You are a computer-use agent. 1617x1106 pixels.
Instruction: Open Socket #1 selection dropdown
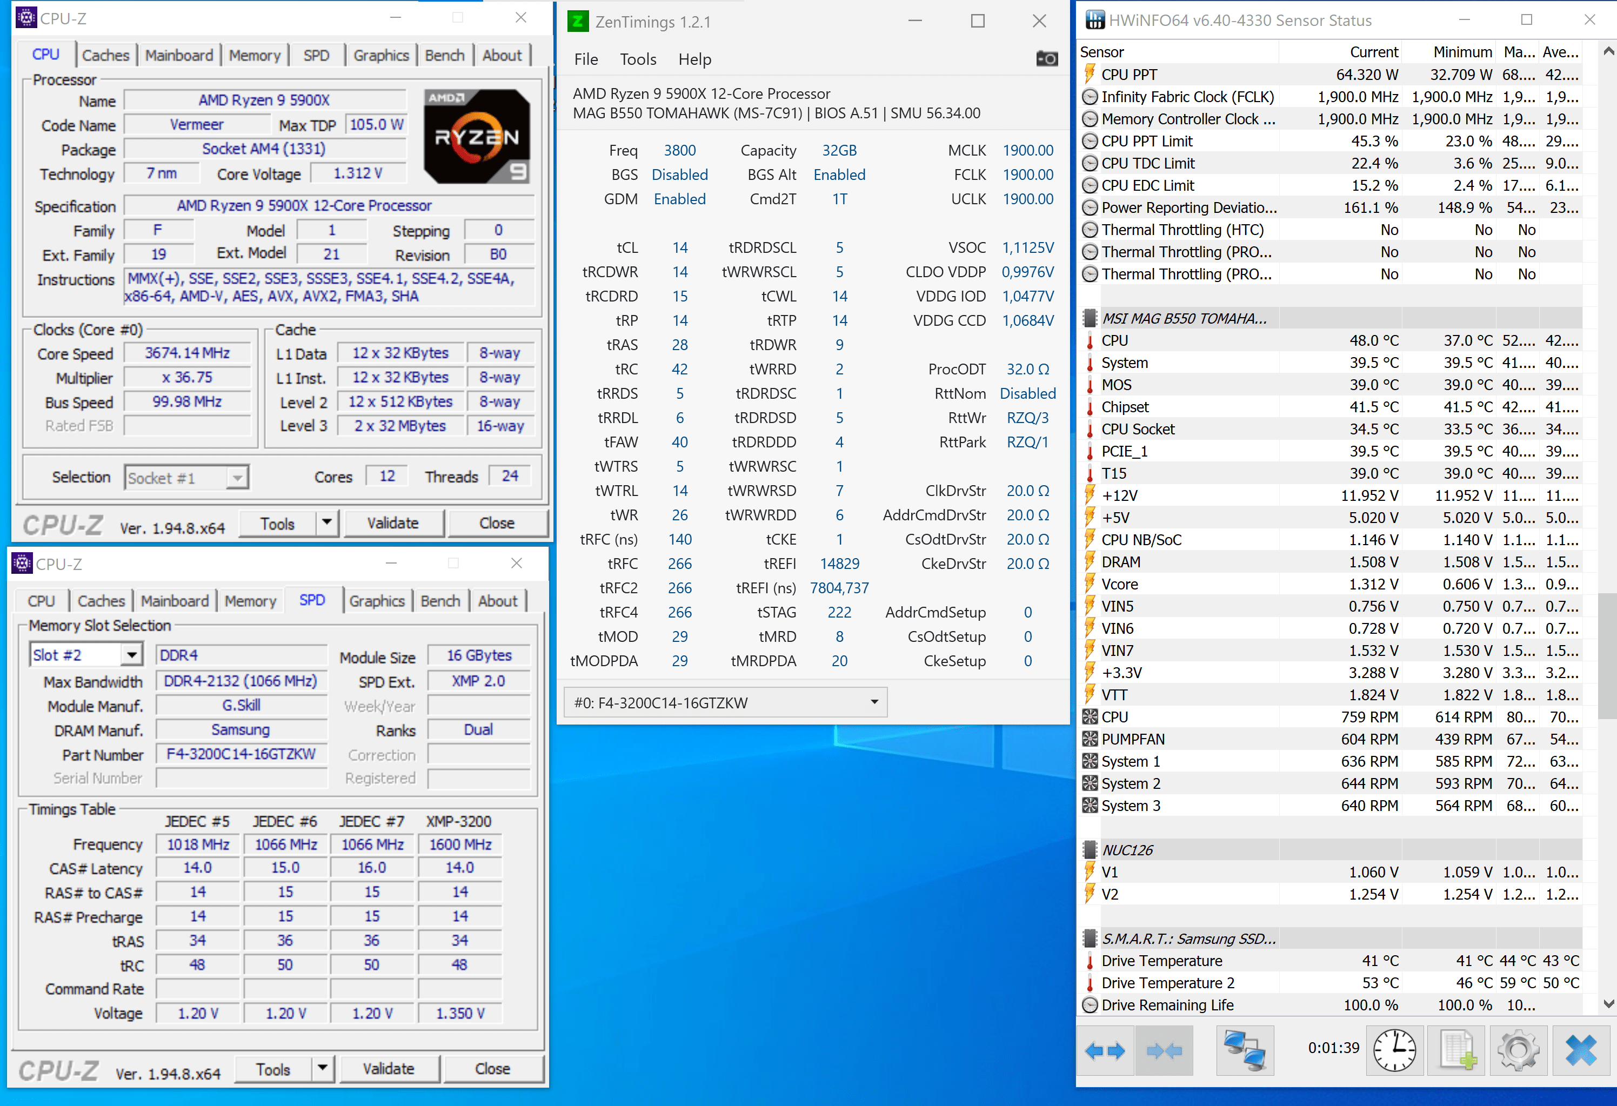pyautogui.click(x=237, y=478)
